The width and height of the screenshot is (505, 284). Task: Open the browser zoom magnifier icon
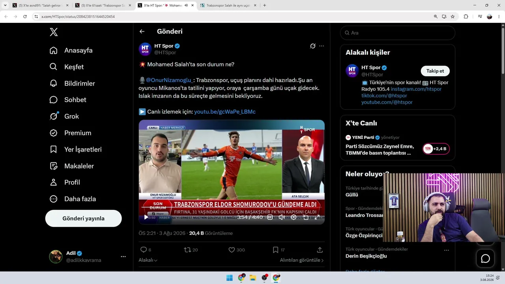click(x=436, y=17)
